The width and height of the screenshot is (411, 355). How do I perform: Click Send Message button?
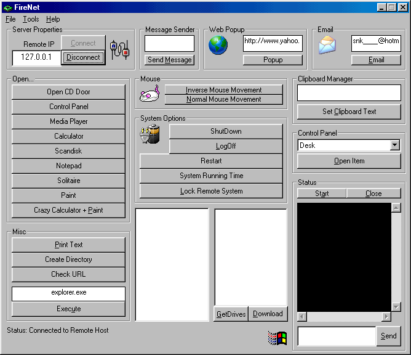169,60
